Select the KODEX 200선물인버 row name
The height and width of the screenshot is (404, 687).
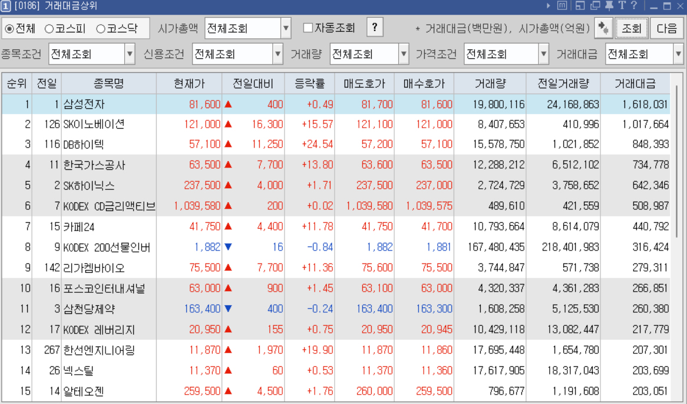107,247
